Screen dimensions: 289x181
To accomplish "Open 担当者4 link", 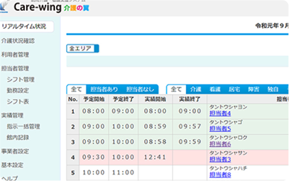I will click(x=220, y=113).
